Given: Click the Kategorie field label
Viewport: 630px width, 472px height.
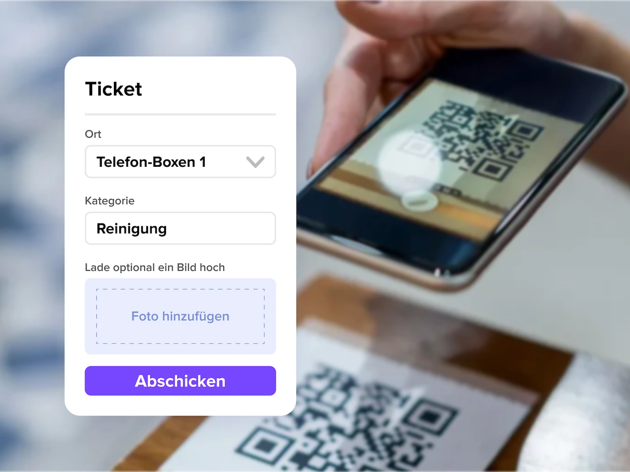Looking at the screenshot, I should 110,201.
